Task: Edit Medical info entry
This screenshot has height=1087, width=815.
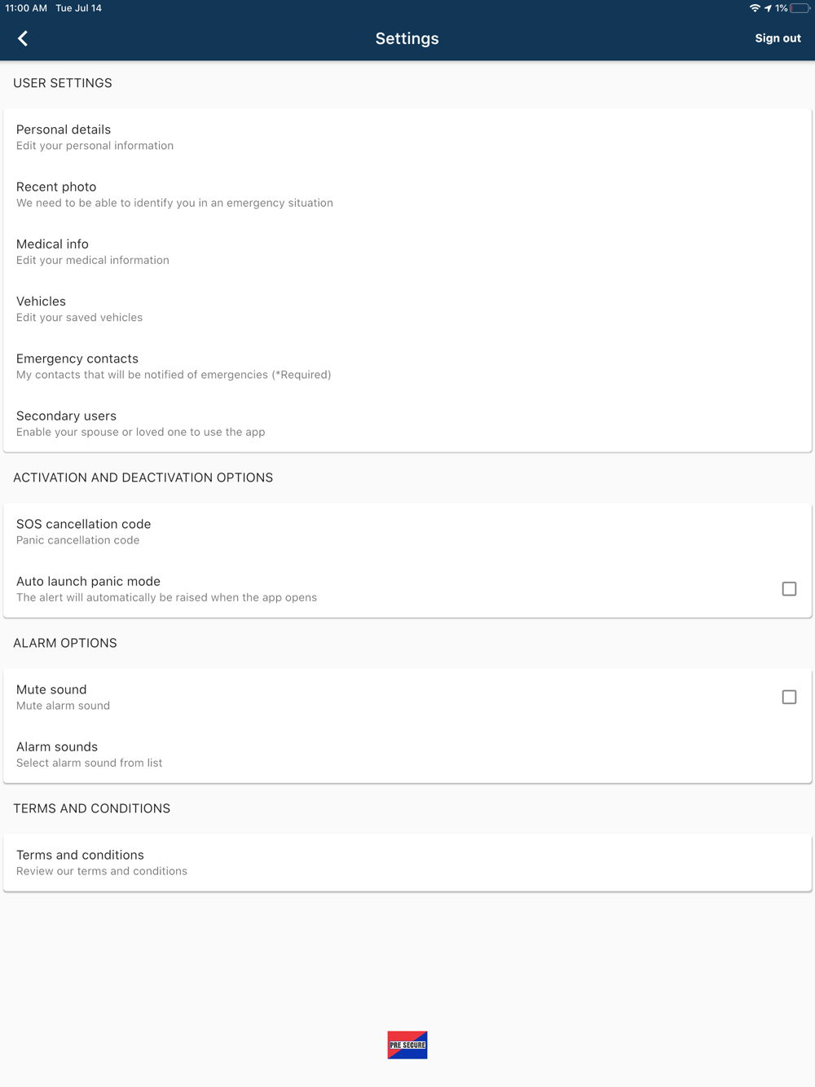Action: point(407,251)
